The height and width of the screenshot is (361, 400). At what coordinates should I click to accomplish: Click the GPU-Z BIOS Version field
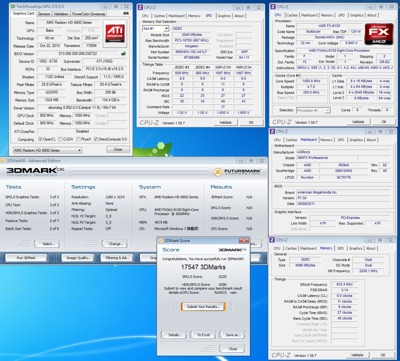tap(78, 54)
